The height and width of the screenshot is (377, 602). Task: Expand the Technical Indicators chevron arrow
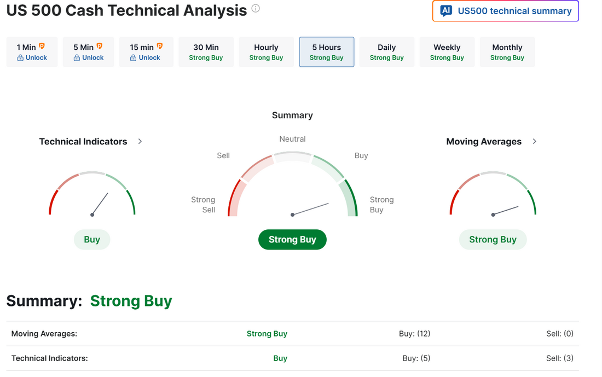point(140,141)
